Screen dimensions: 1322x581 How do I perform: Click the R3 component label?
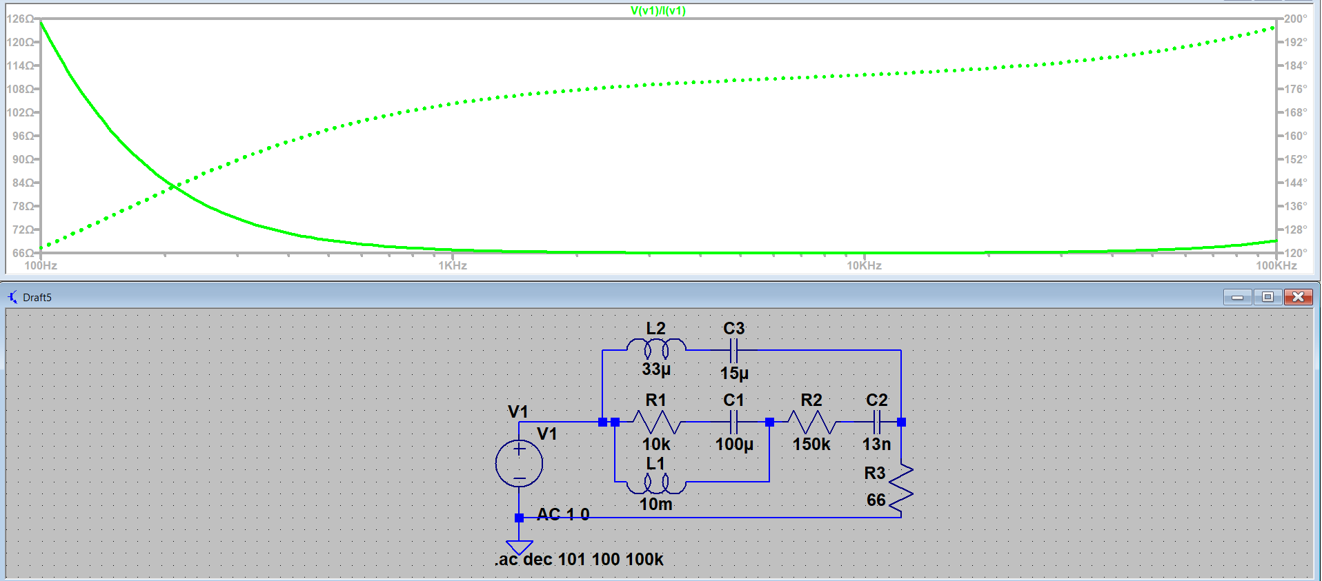pyautogui.click(x=875, y=473)
